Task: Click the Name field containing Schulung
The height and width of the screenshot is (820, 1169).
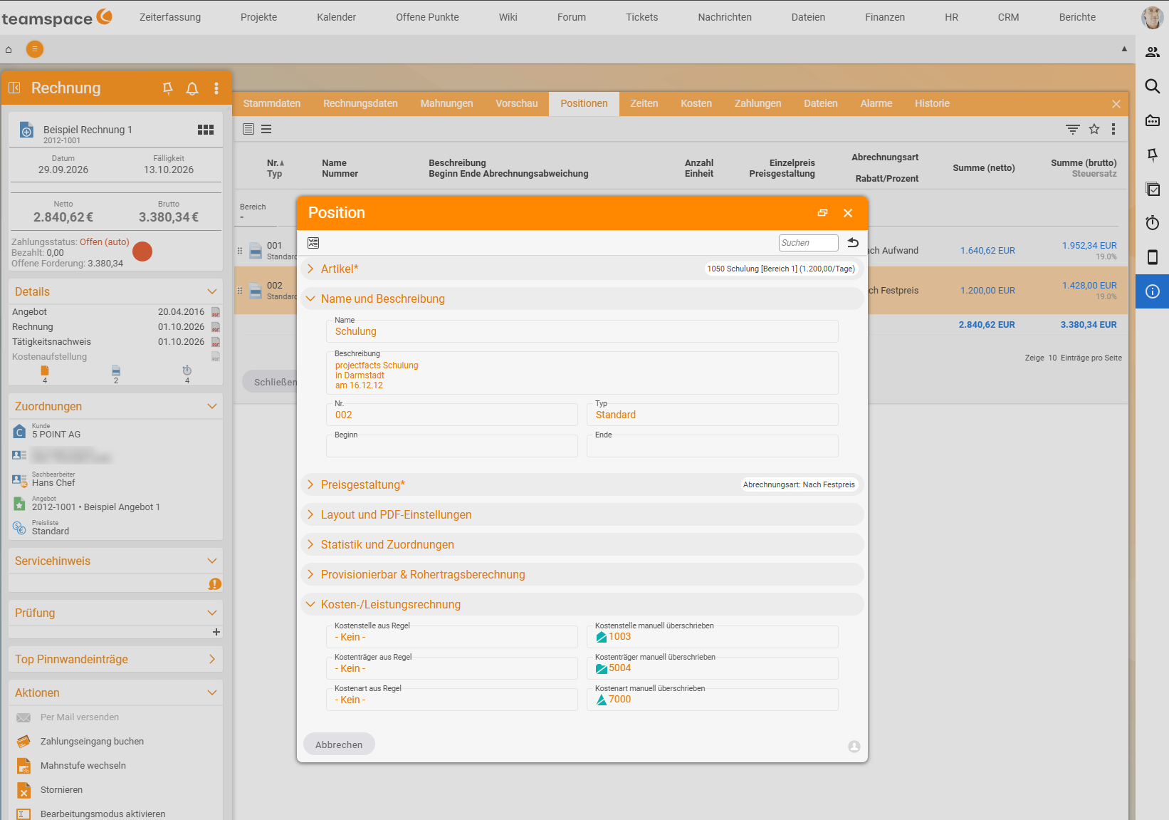Action: 582,331
